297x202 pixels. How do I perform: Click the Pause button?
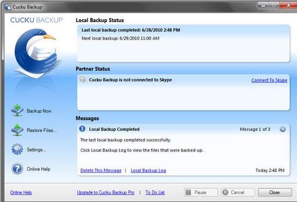coord(201,193)
